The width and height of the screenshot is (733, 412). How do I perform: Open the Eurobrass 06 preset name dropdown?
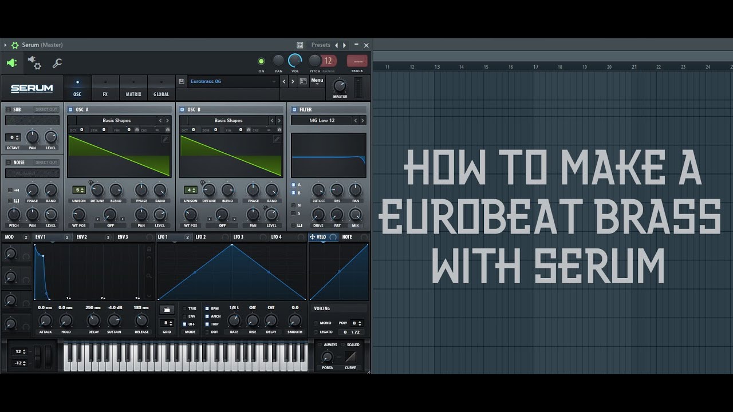(233, 81)
